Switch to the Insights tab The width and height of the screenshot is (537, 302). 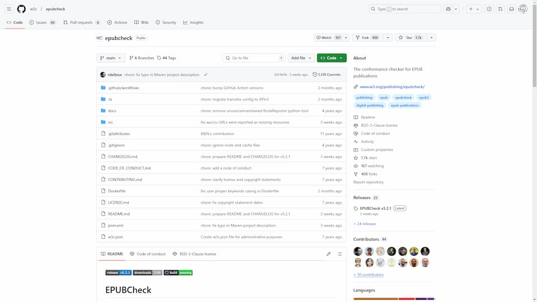click(193, 22)
